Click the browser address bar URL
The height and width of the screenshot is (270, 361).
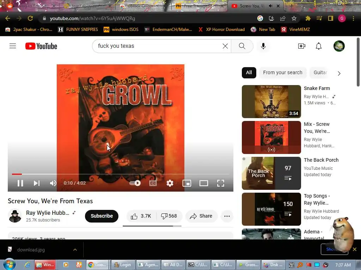point(92,18)
